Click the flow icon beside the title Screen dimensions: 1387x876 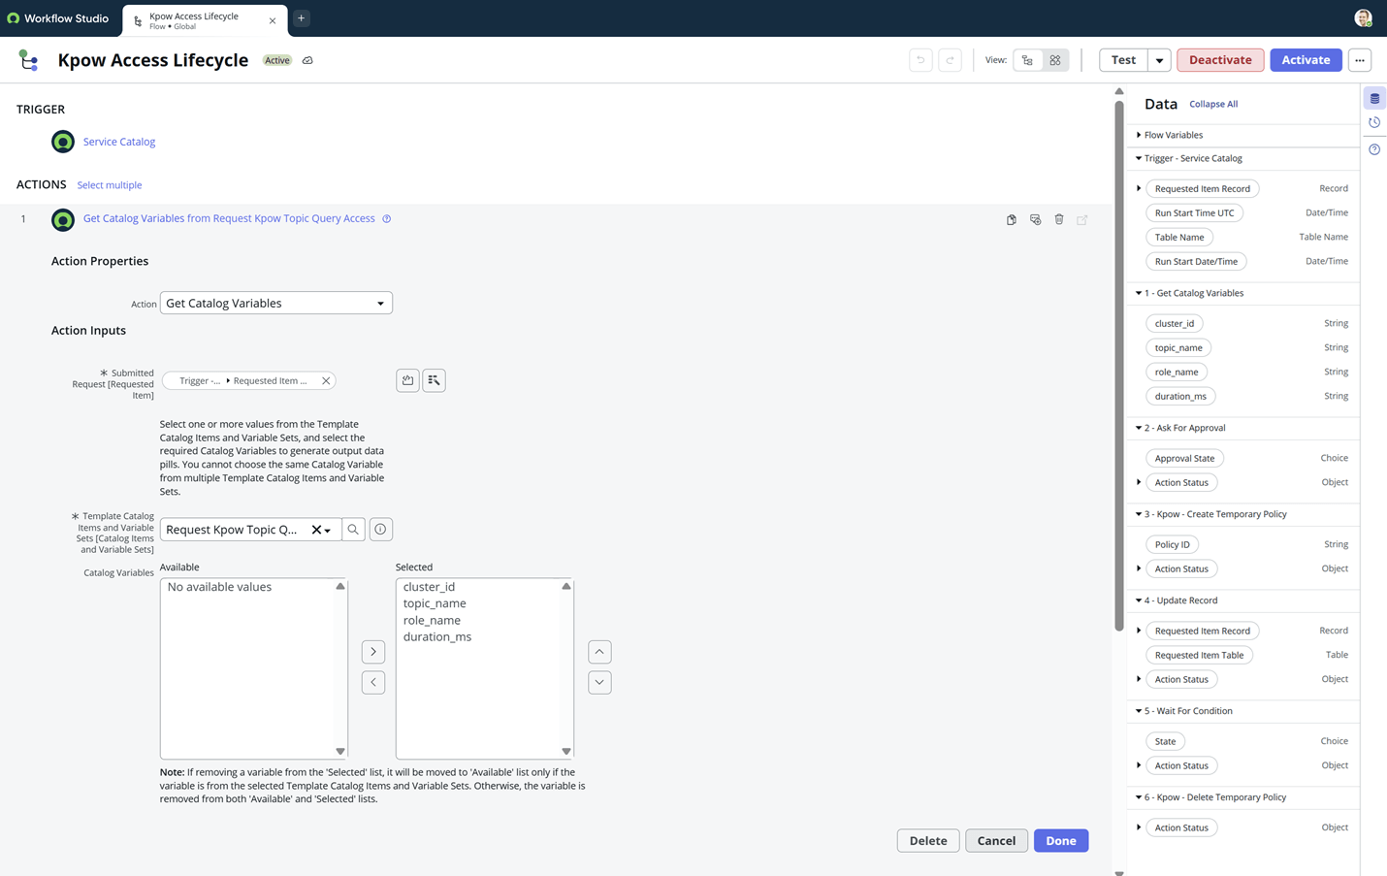[29, 60]
